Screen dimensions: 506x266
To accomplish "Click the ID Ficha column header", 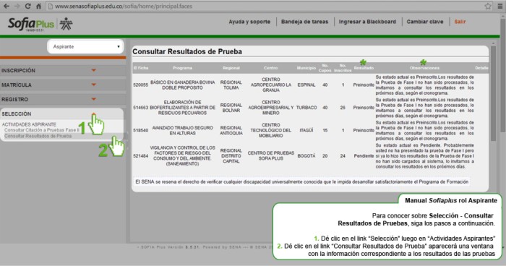I will coord(141,68).
